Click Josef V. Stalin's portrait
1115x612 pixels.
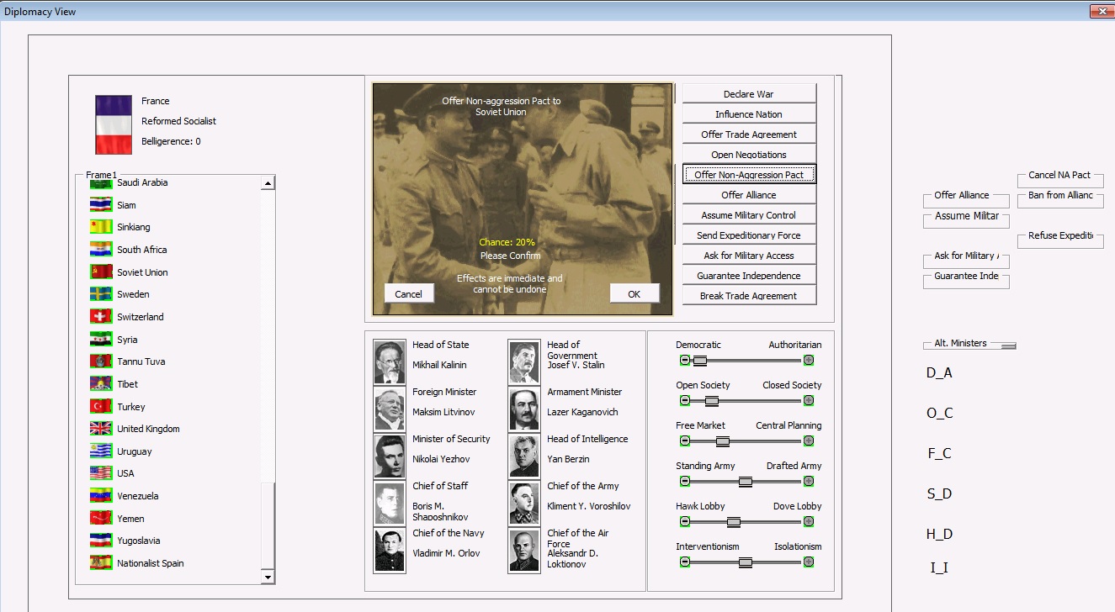pyautogui.click(x=524, y=362)
